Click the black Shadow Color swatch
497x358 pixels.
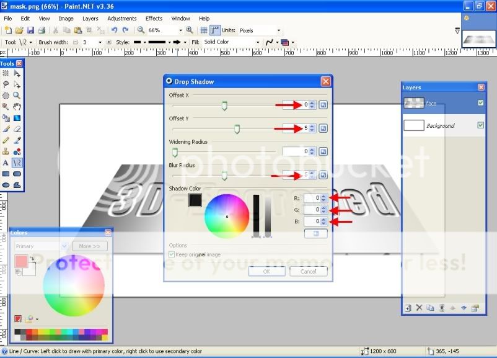pyautogui.click(x=195, y=199)
